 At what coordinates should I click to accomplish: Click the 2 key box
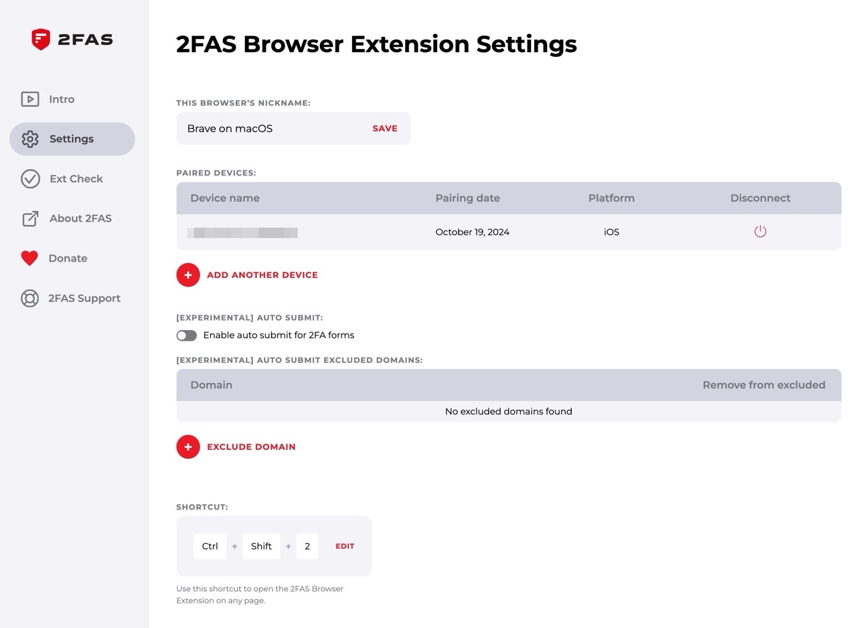coord(307,546)
